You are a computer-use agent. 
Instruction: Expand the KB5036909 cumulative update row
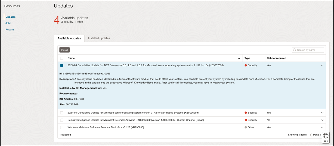pyautogui.click(x=322, y=113)
